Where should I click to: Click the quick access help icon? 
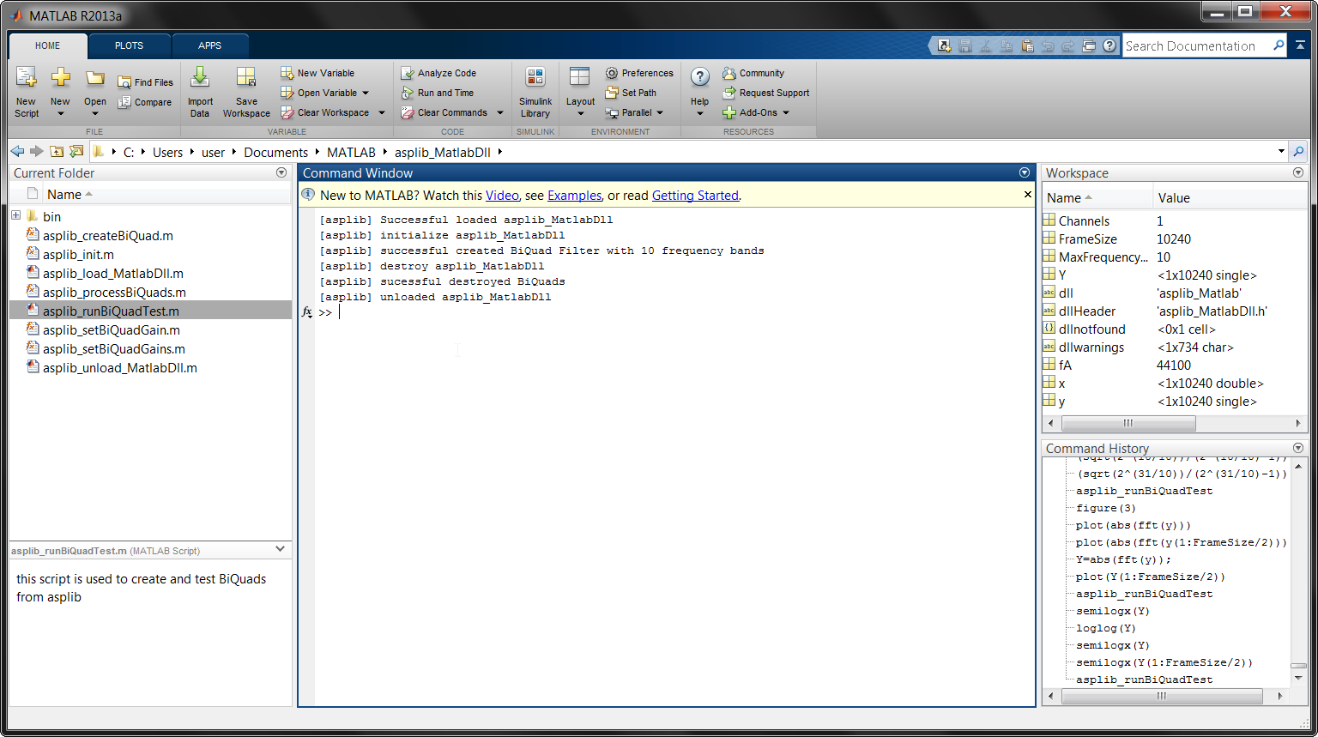pos(1109,45)
